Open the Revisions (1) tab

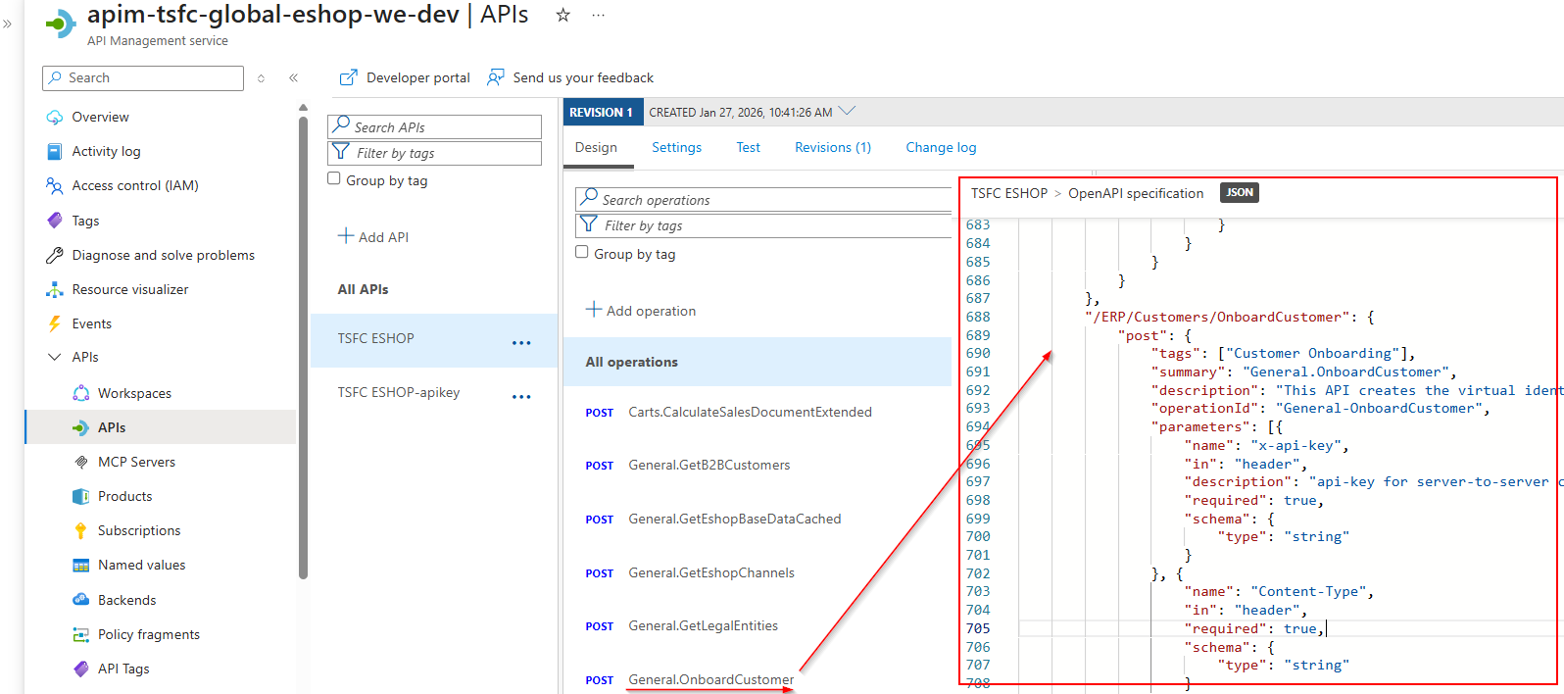[x=833, y=148]
